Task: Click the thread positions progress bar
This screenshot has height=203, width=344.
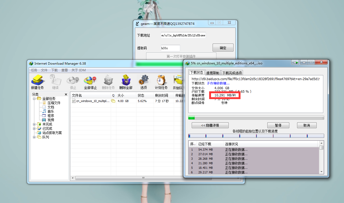Action: 256,136
